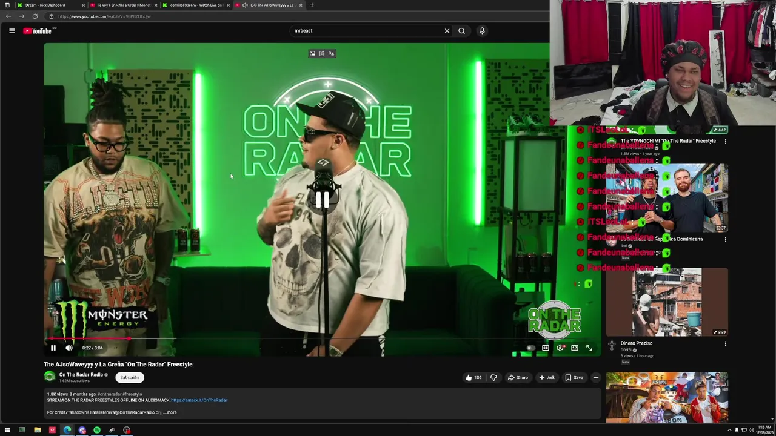The image size is (776, 436).
Task: Open File Explorer from taskbar
Action: (37, 430)
